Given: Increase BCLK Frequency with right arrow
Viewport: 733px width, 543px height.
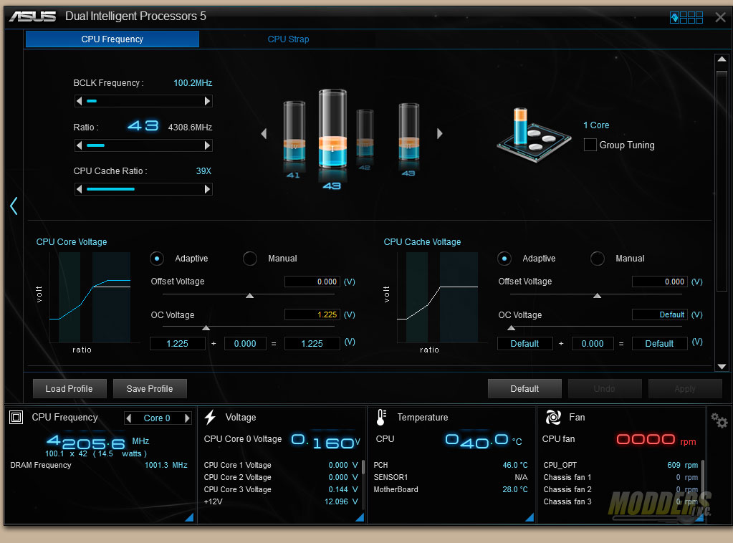Looking at the screenshot, I should 207,101.
